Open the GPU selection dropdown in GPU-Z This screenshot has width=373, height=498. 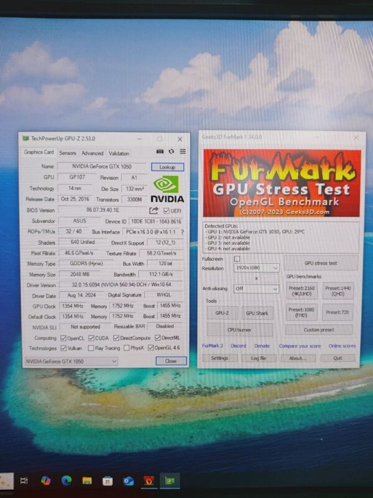[x=86, y=361]
